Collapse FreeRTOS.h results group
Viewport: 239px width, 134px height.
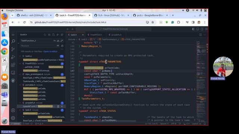pyautogui.click(x=20, y=64)
